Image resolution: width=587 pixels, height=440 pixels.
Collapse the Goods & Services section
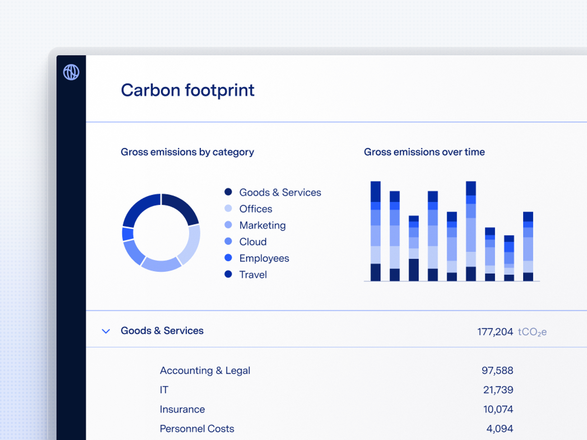pos(106,331)
